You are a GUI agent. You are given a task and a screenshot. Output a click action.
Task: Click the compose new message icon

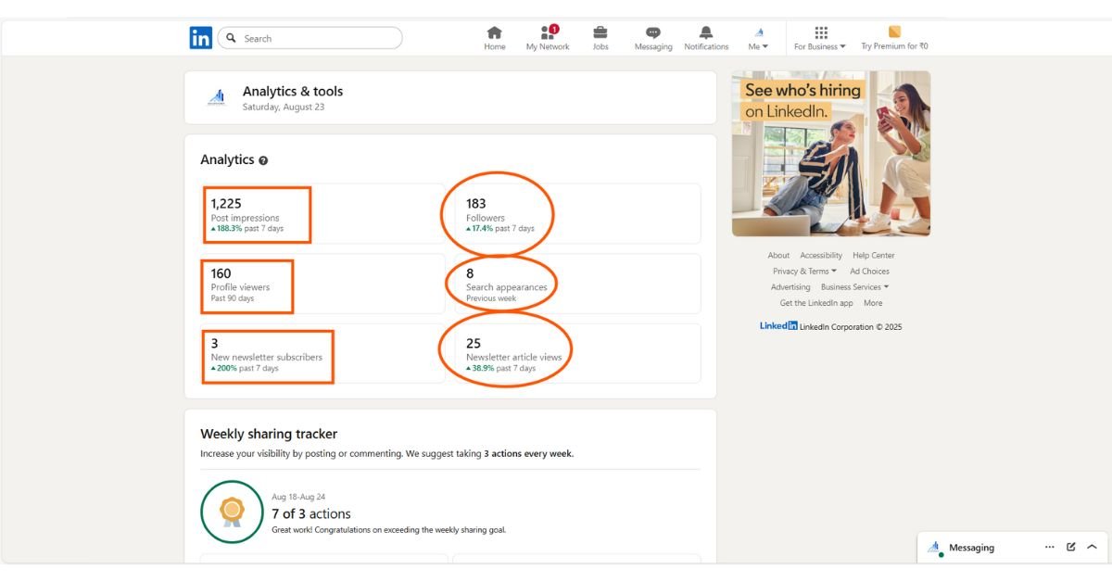(x=1071, y=547)
